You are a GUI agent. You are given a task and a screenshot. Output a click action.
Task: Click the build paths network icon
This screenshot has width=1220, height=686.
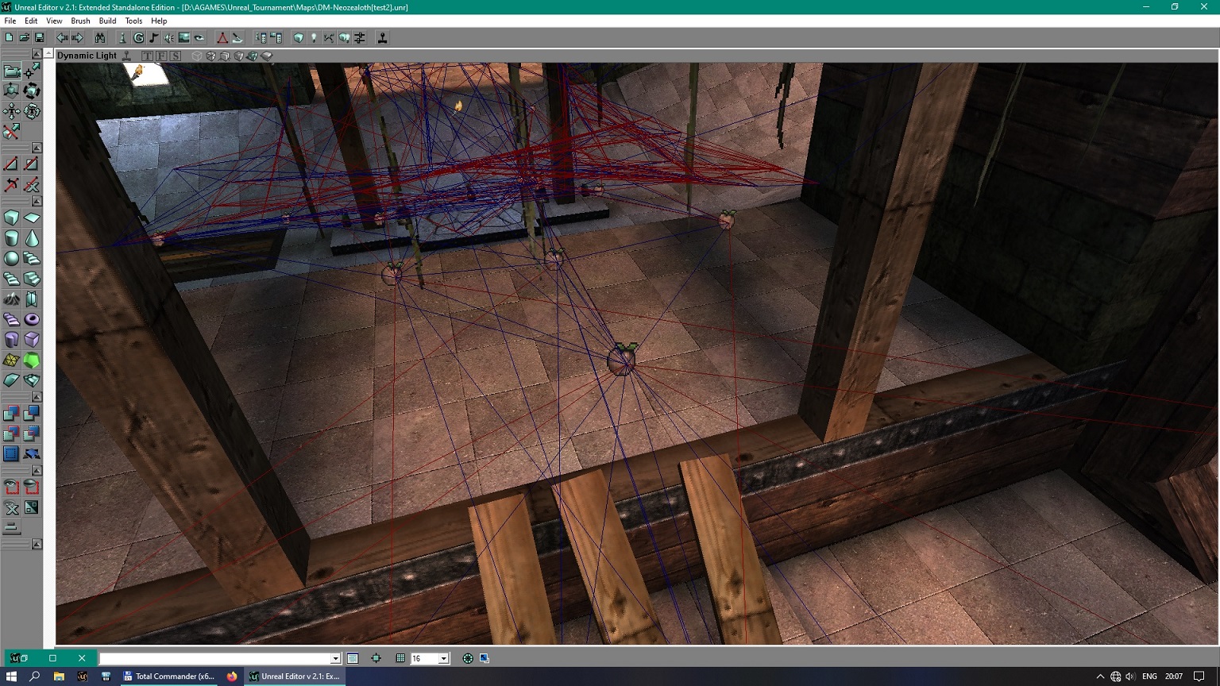click(329, 37)
